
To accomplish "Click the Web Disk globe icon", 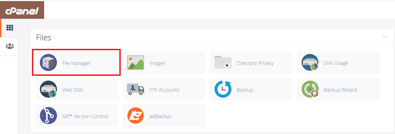I will (48, 89).
